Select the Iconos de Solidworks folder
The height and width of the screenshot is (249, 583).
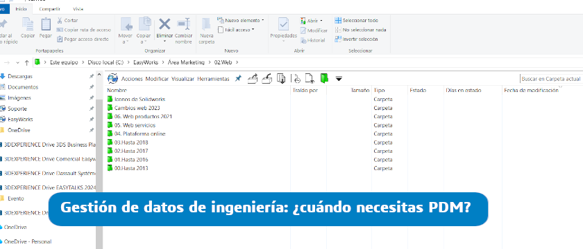coord(140,100)
